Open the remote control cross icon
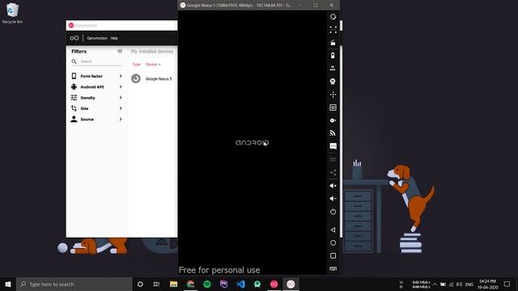The image size is (518, 291). [333, 95]
